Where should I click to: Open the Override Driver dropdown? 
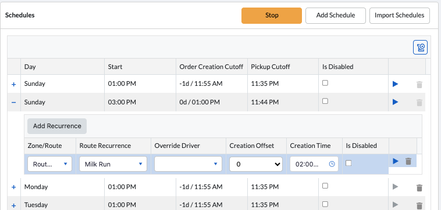188,164
